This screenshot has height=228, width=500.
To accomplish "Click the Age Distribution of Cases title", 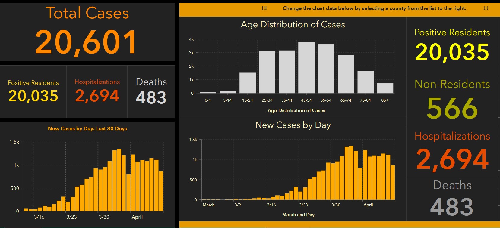I will click(293, 24).
